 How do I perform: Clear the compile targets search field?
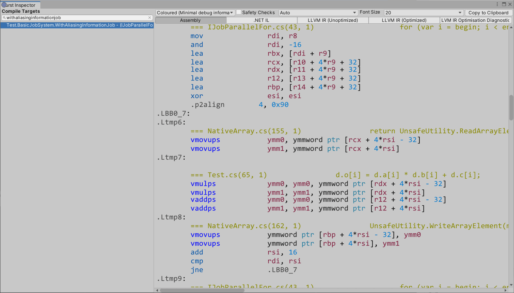point(150,17)
